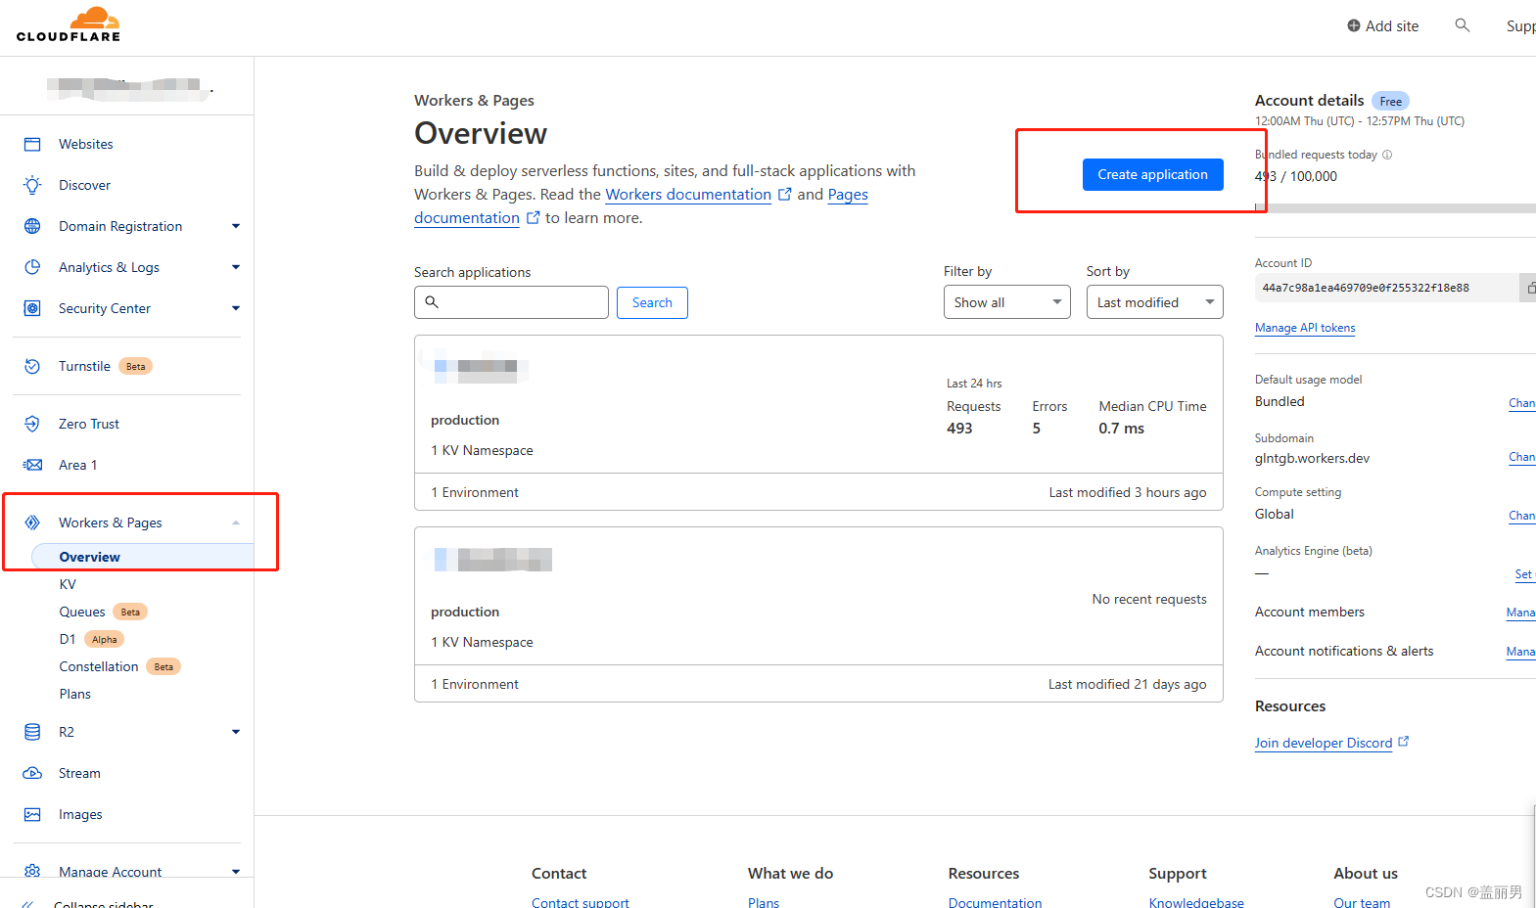The height and width of the screenshot is (908, 1536).
Task: Open the application card with no recent requests
Action: pyautogui.click(x=818, y=614)
